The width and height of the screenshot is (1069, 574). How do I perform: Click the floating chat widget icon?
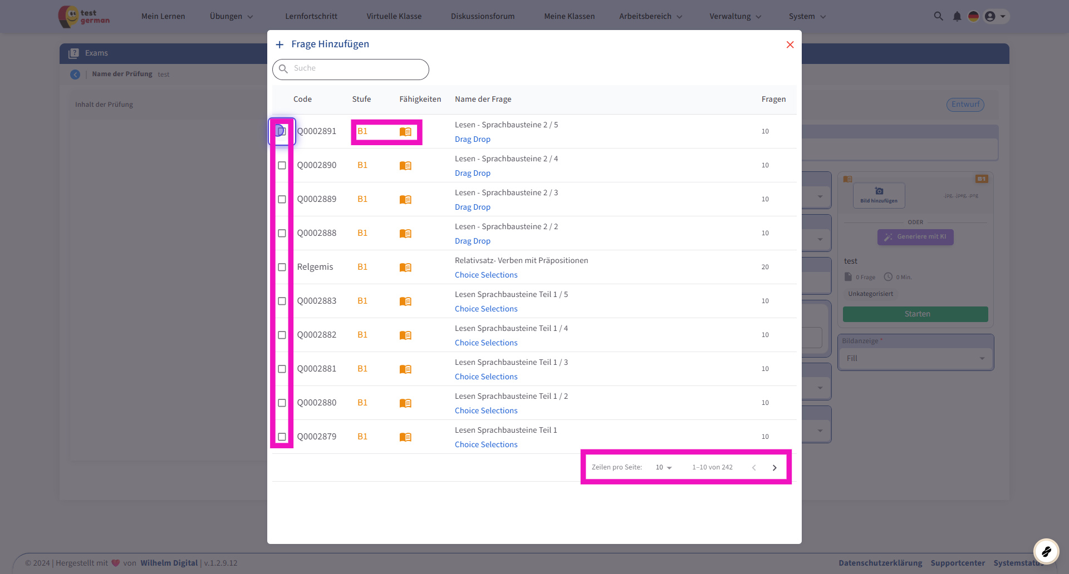[x=1046, y=551]
